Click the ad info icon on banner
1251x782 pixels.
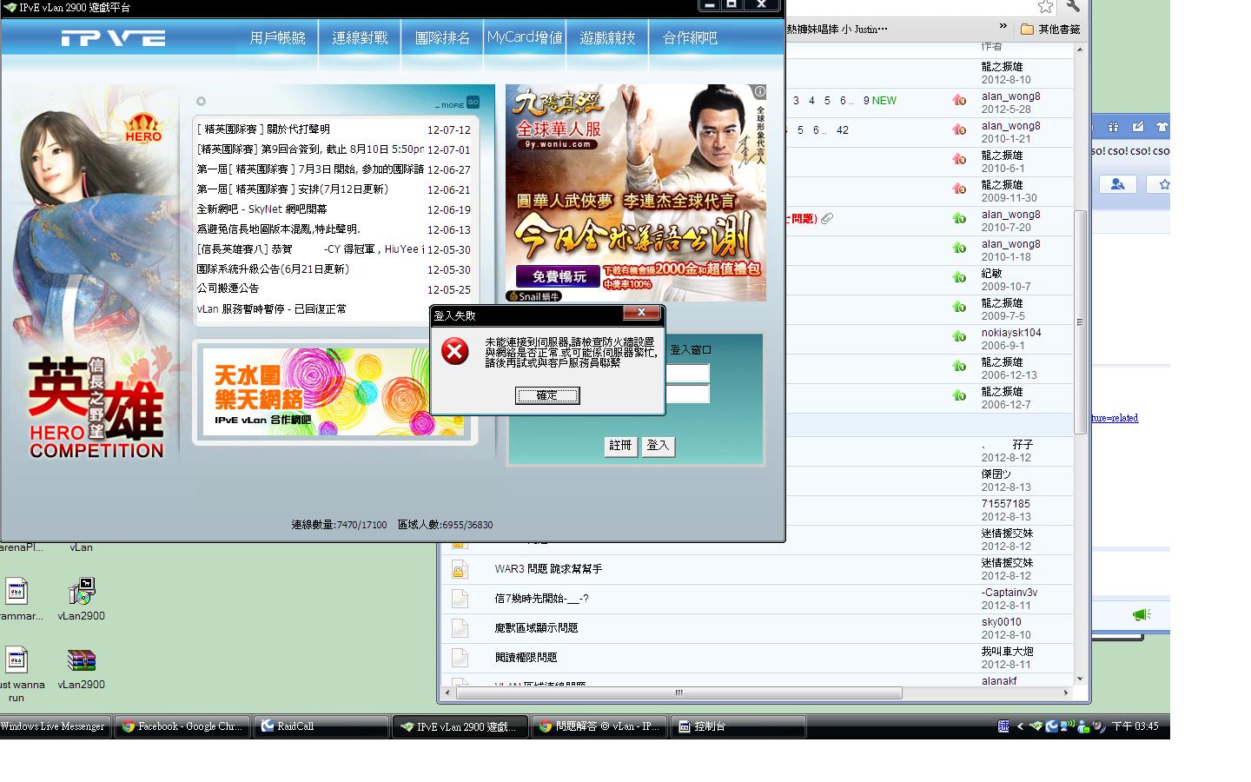759,91
